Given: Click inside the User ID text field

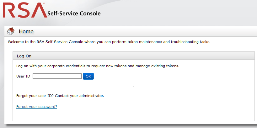Looking at the screenshot, I should [x=57, y=76].
